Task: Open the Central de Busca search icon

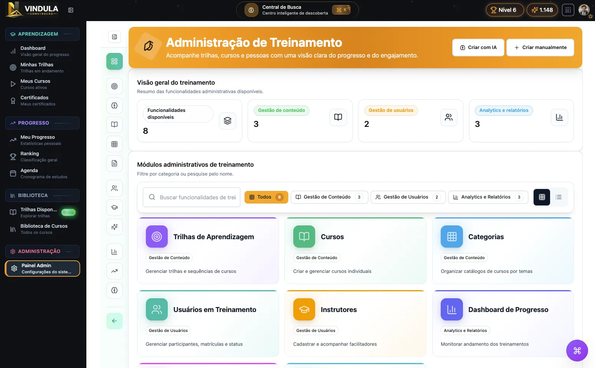Action: [x=251, y=10]
